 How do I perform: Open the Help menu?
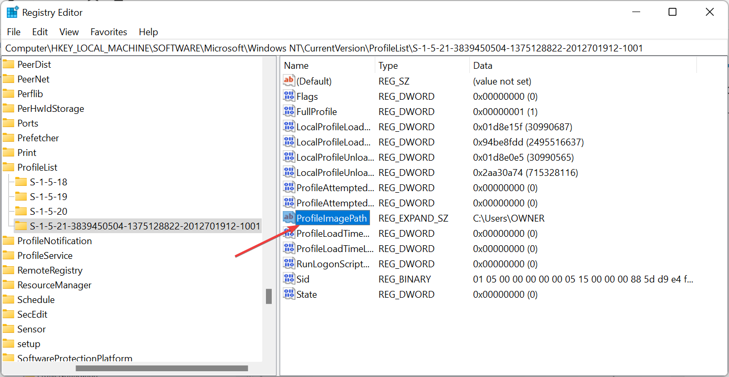[x=149, y=32]
